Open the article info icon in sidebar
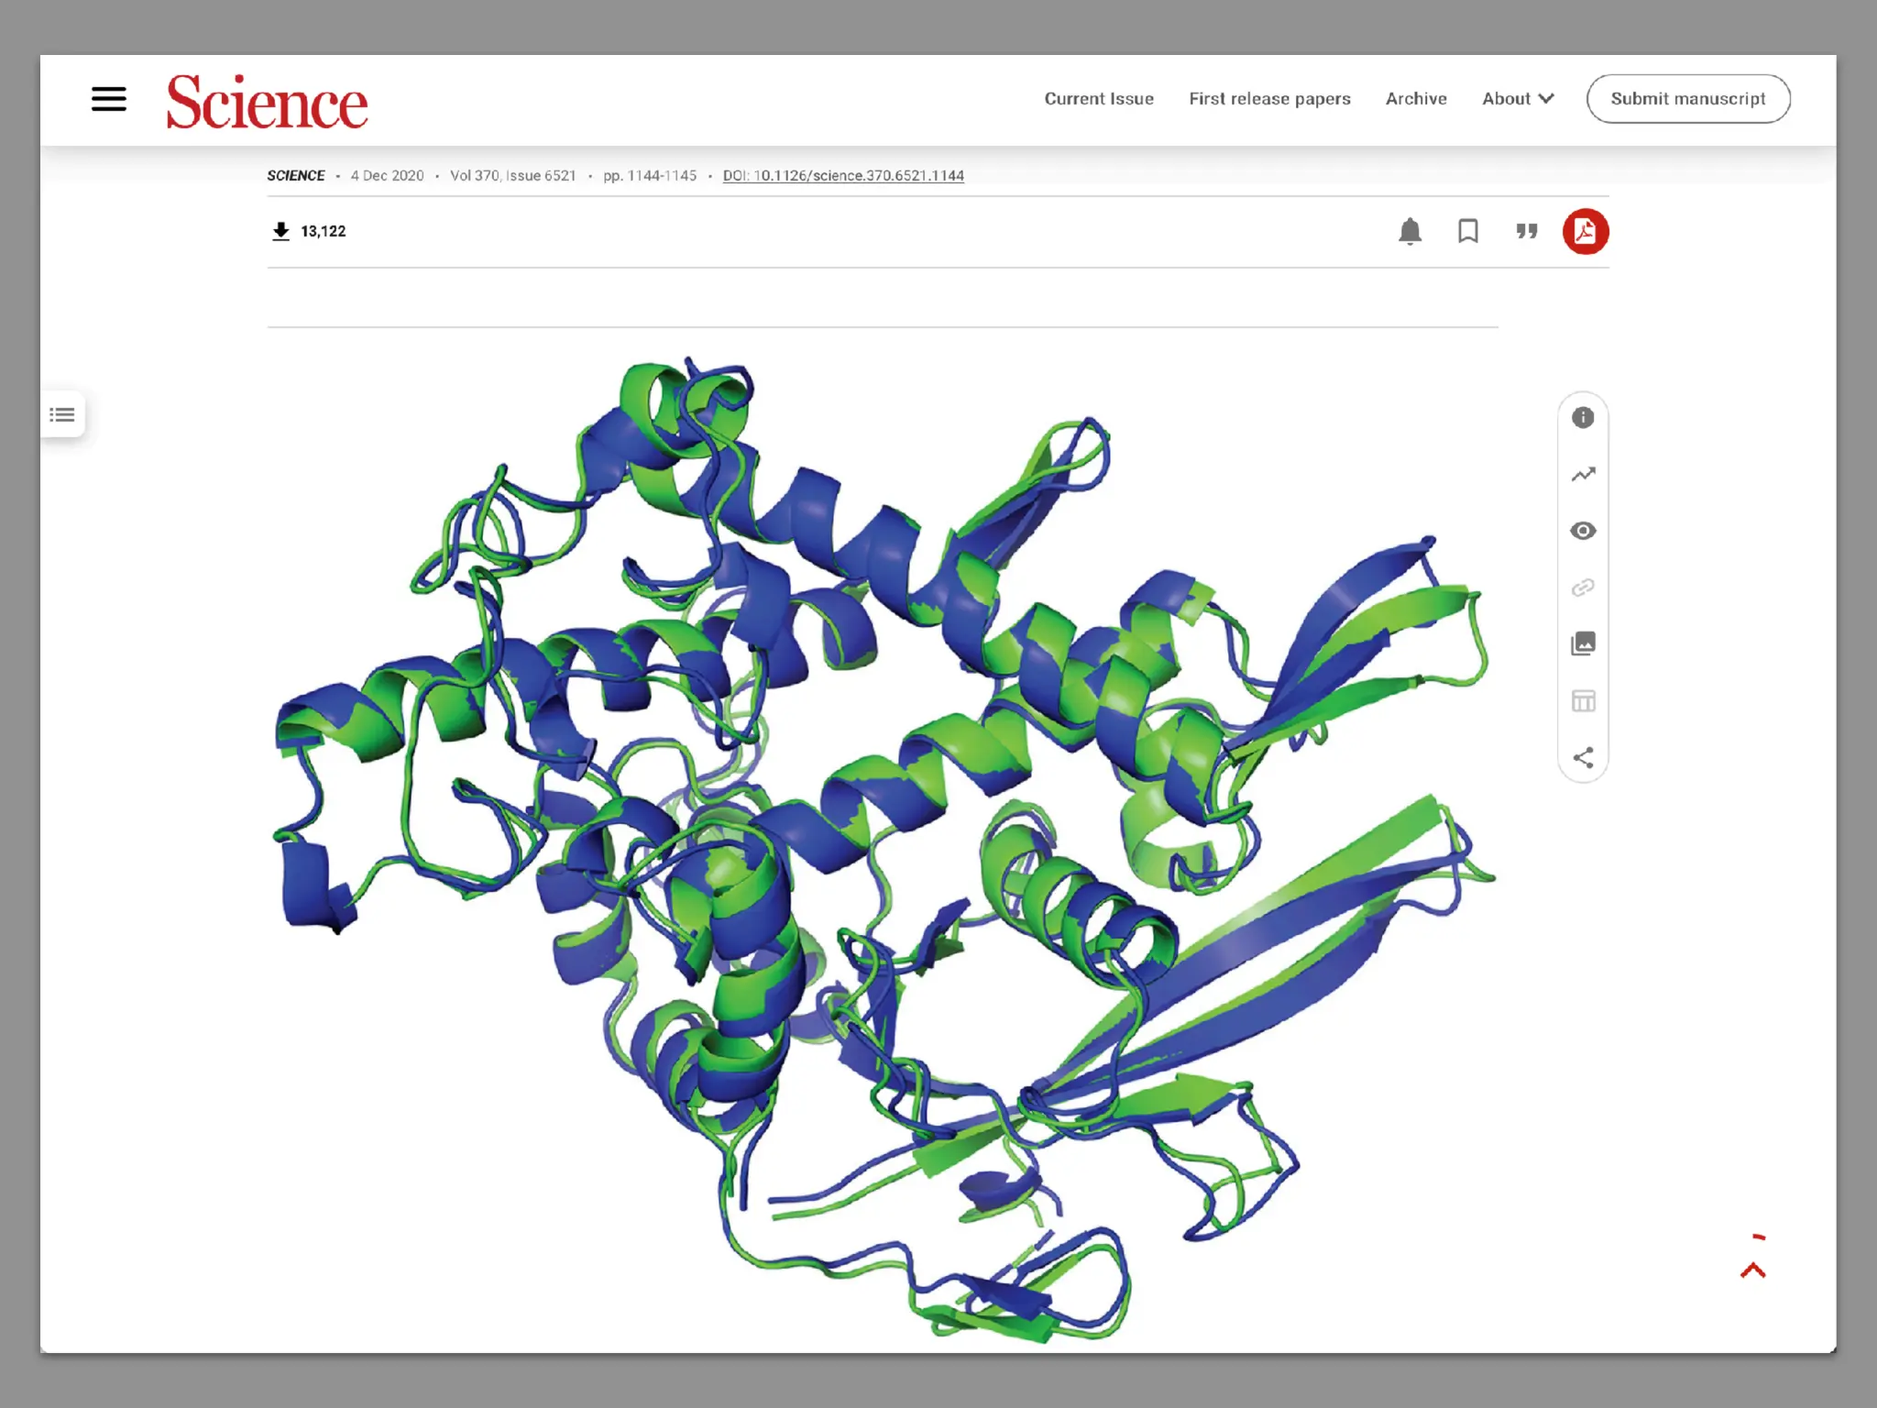 coord(1583,418)
